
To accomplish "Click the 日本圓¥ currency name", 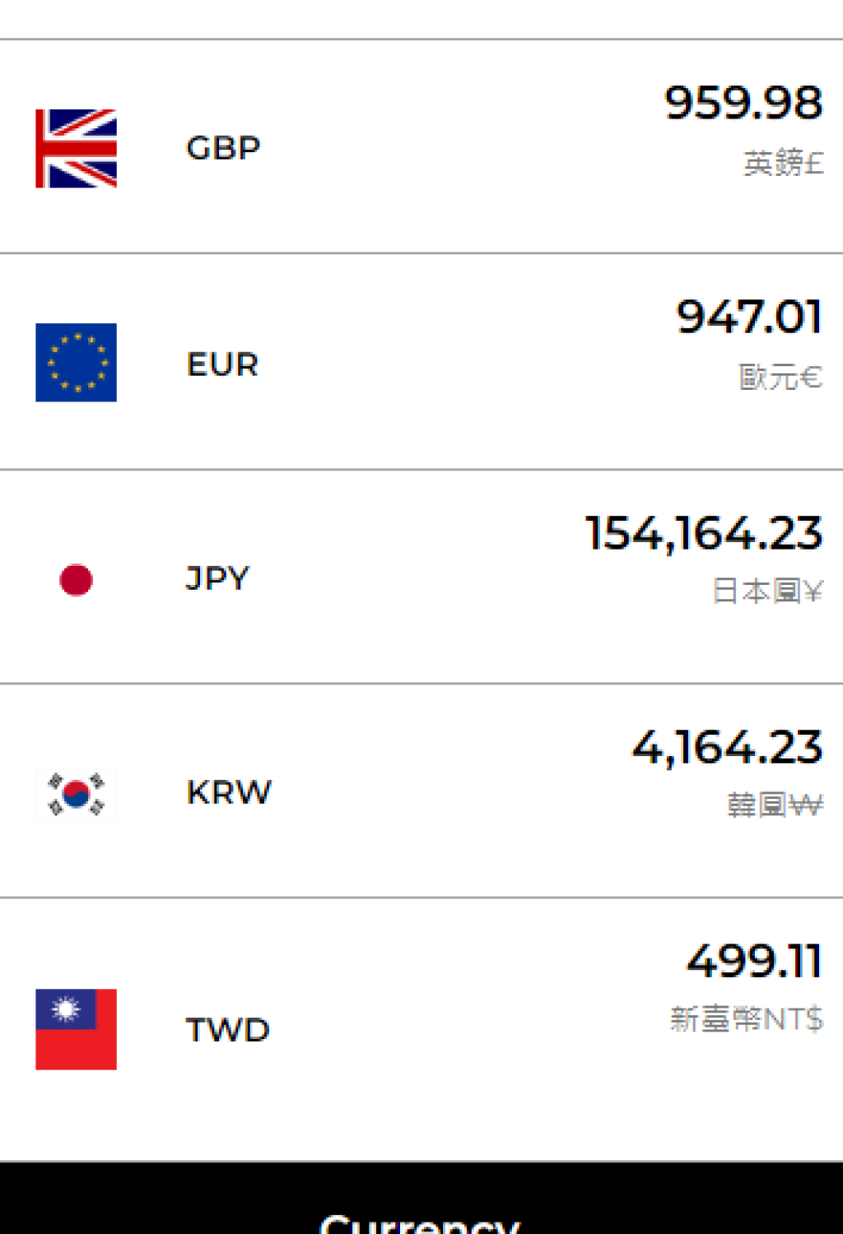I will tap(768, 591).
